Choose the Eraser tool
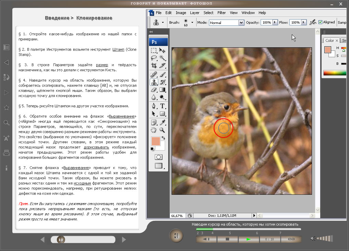Viewport: 349px width, 251px height. 154,90
